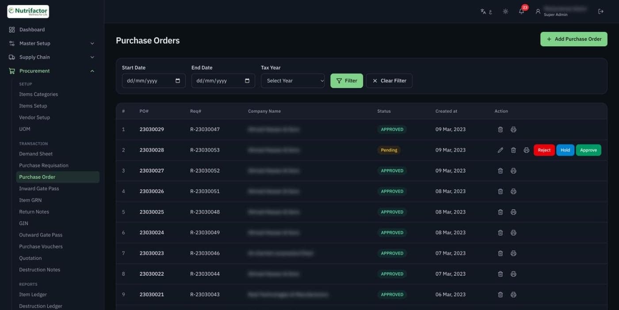Approve purchase order 23030028

click(x=588, y=150)
